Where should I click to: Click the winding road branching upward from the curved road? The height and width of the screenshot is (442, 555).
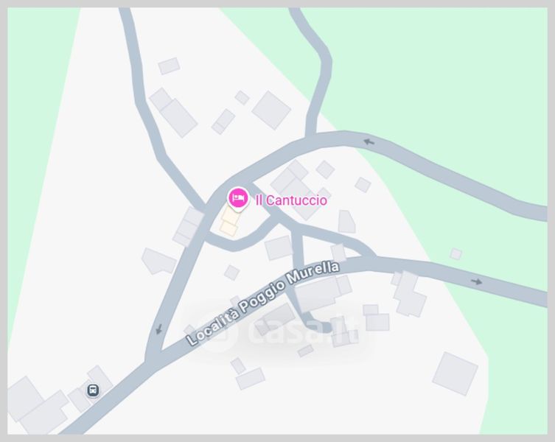318,71
